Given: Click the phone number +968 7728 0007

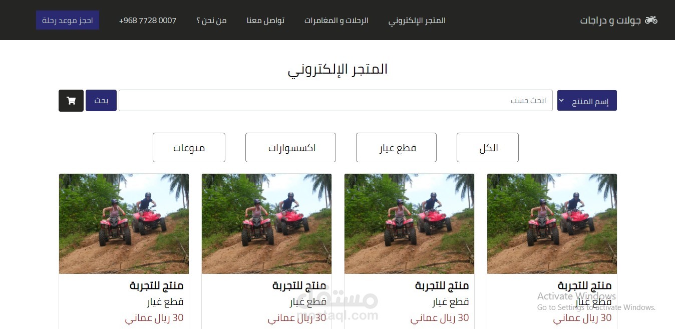Looking at the screenshot, I should tap(148, 21).
